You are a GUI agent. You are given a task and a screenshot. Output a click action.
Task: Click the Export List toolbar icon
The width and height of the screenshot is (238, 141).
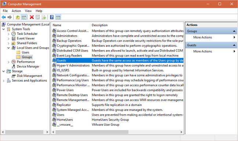point(44,17)
